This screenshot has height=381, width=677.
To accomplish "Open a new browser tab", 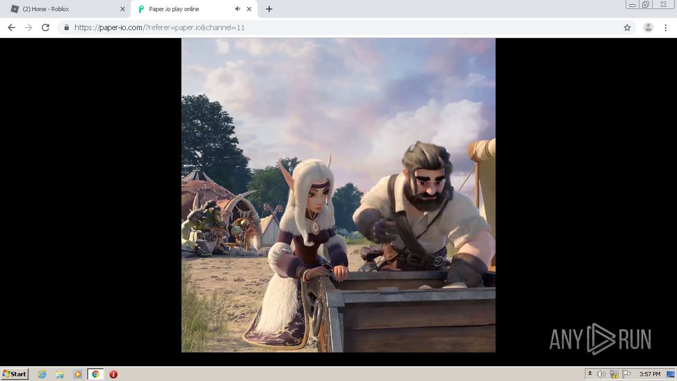I will coord(269,9).
